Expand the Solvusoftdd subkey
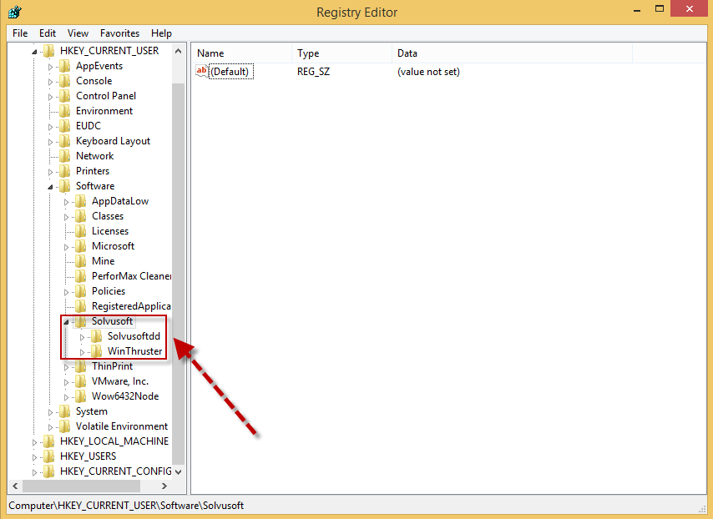The image size is (713, 519). 83,337
